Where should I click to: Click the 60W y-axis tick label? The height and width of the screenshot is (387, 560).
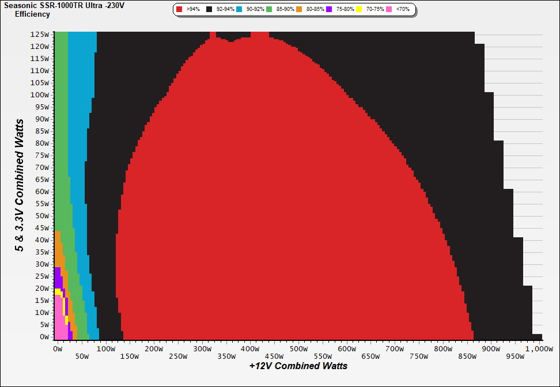tap(42, 192)
